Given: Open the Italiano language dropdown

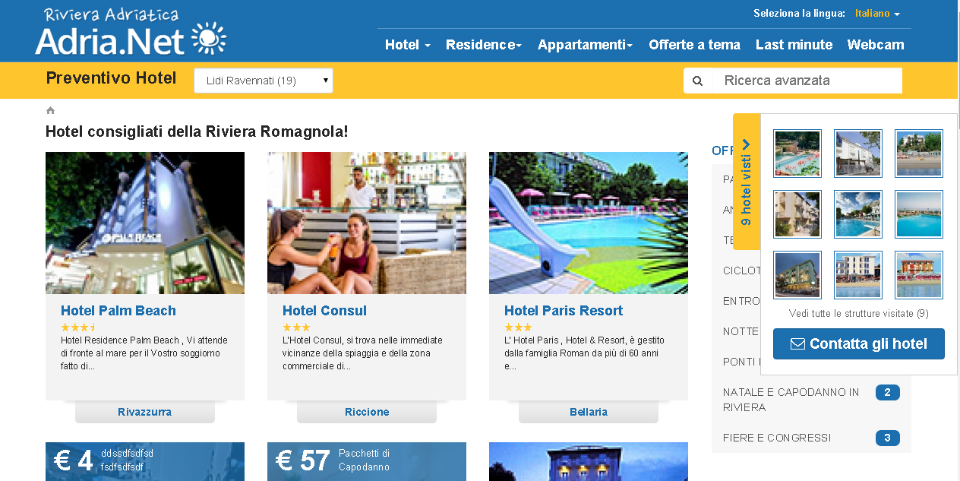Looking at the screenshot, I should pyautogui.click(x=877, y=14).
